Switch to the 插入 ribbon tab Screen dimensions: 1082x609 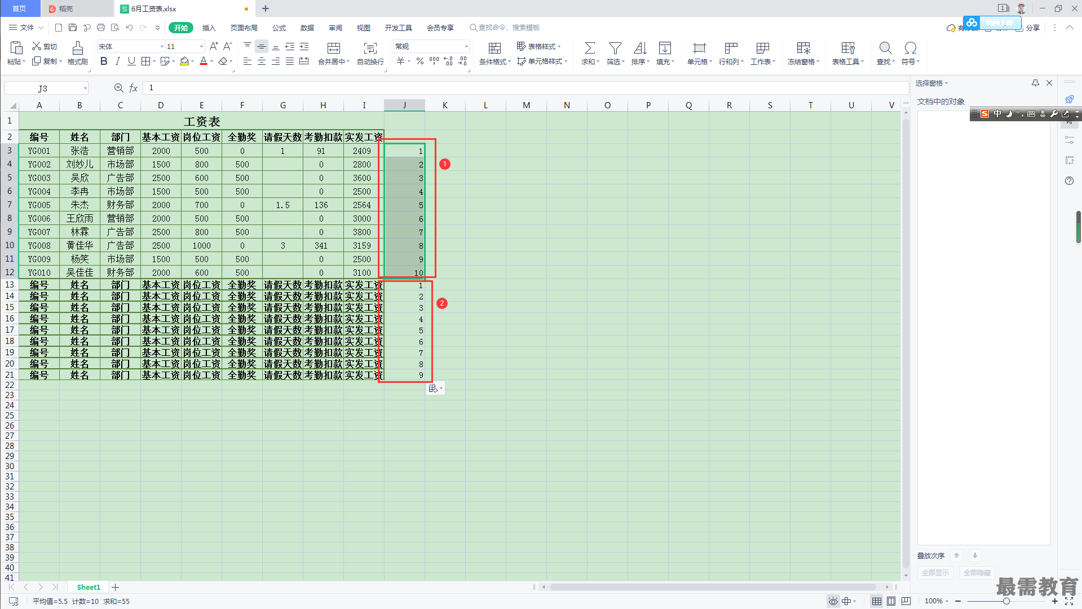pyautogui.click(x=209, y=28)
